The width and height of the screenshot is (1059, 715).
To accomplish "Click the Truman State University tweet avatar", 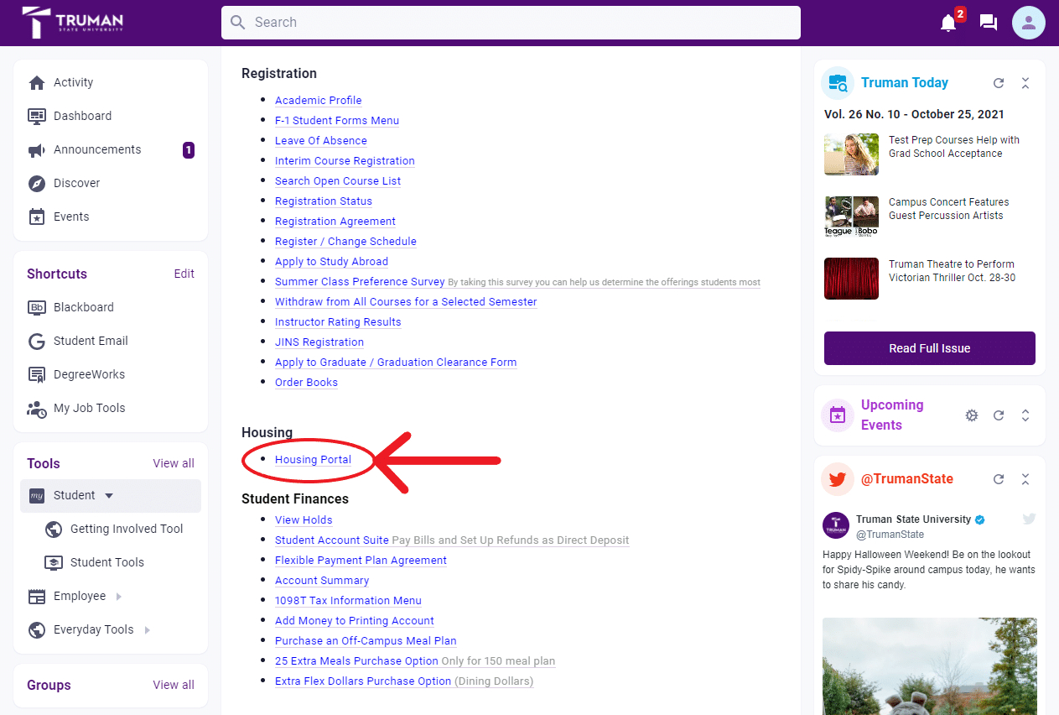I will (836, 525).
